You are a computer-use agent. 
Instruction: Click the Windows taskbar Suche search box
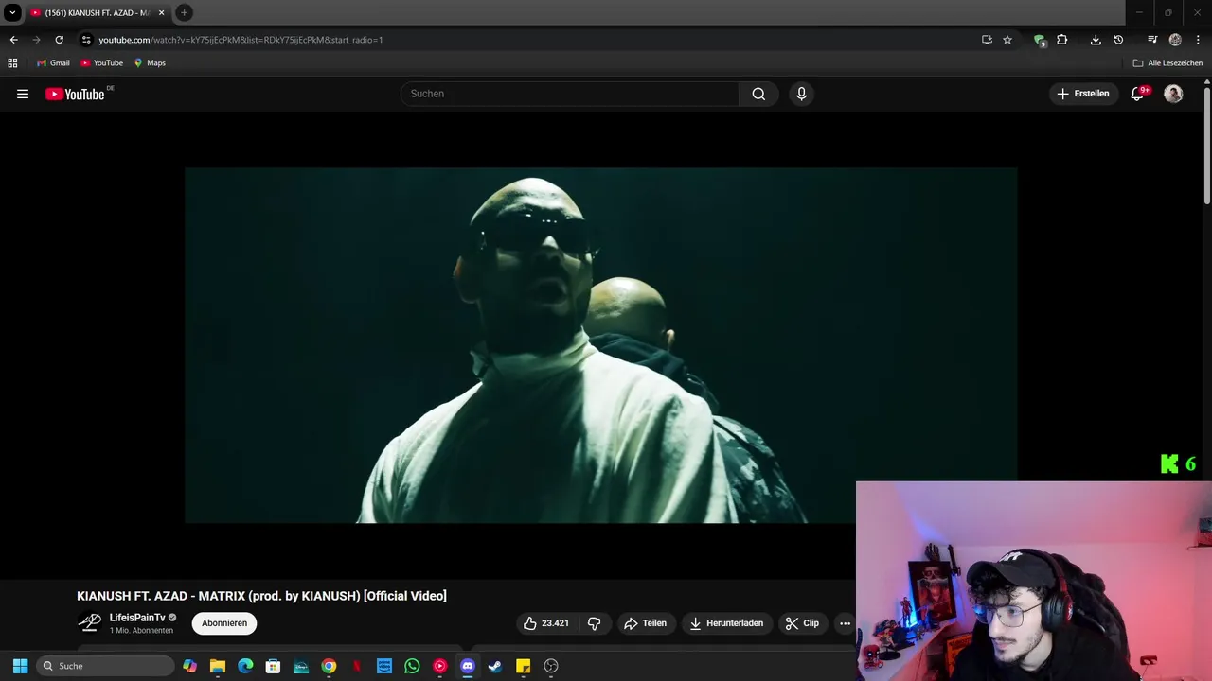pyautogui.click(x=106, y=666)
